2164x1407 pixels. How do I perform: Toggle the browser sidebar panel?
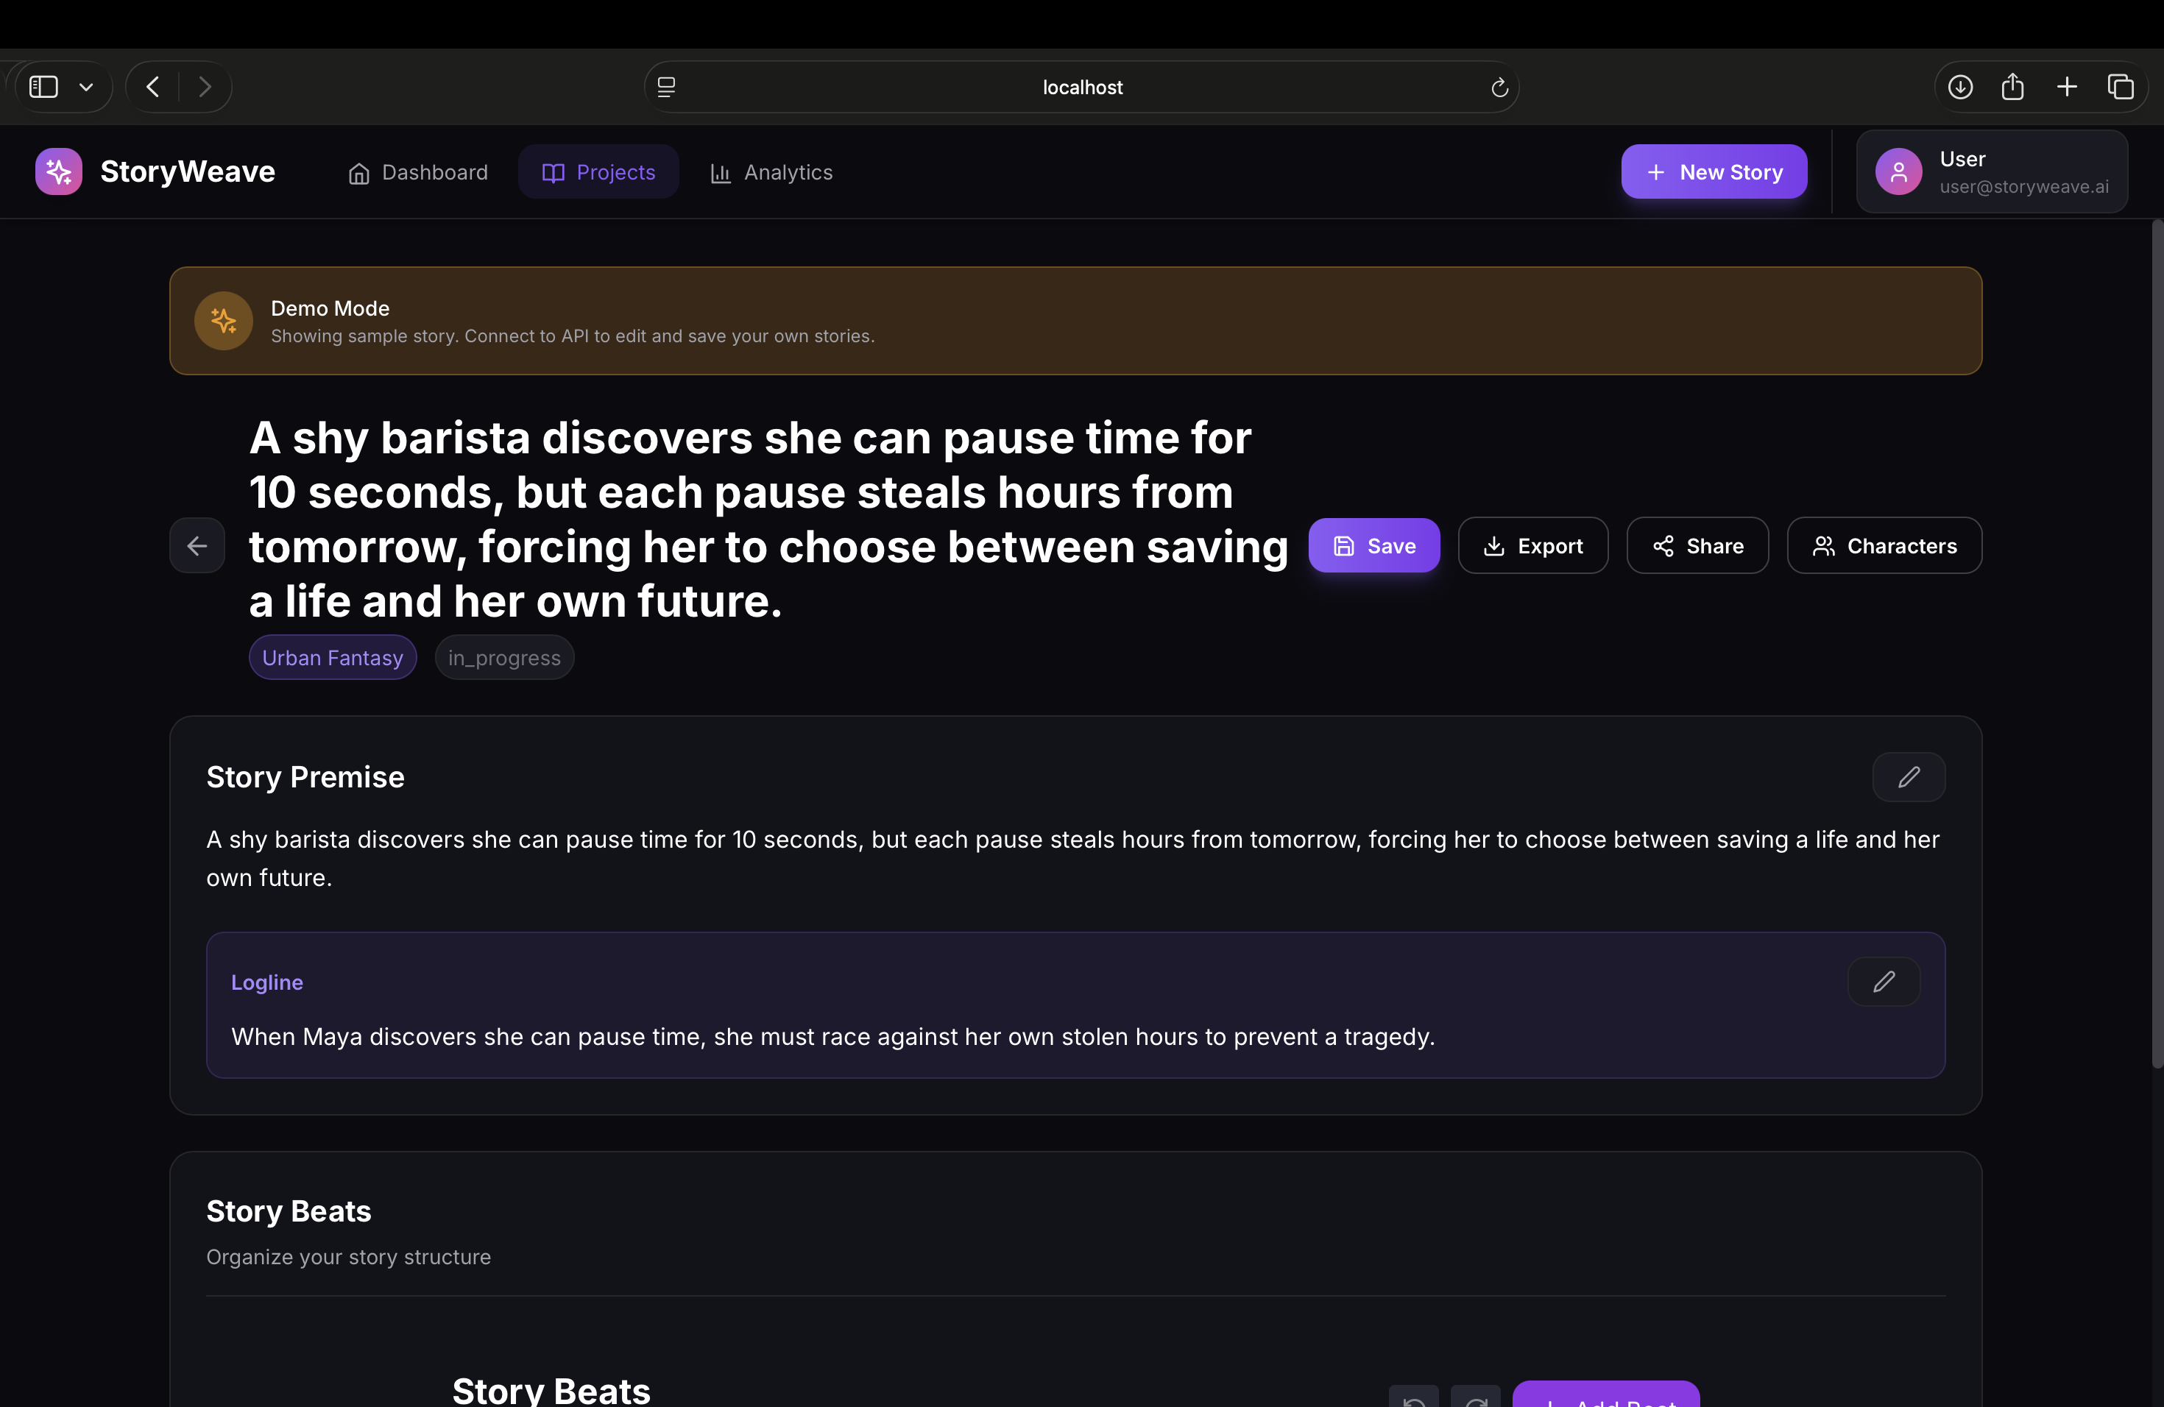coord(43,88)
